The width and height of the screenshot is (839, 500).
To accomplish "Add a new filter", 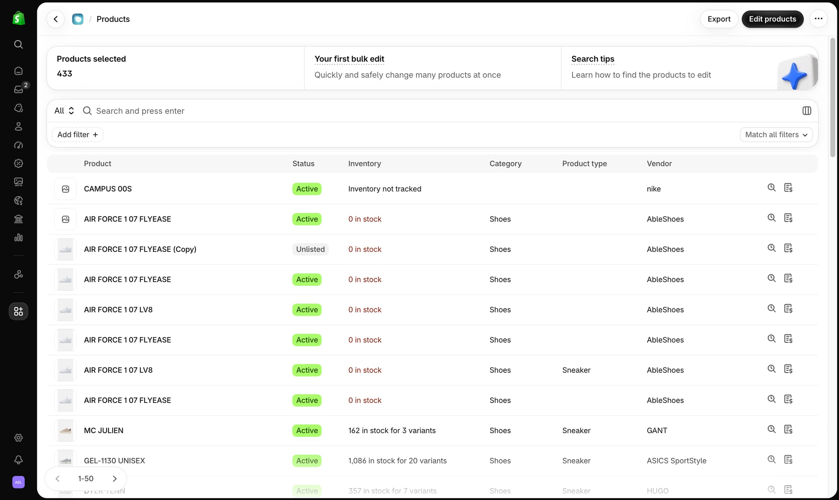I will click(x=77, y=135).
